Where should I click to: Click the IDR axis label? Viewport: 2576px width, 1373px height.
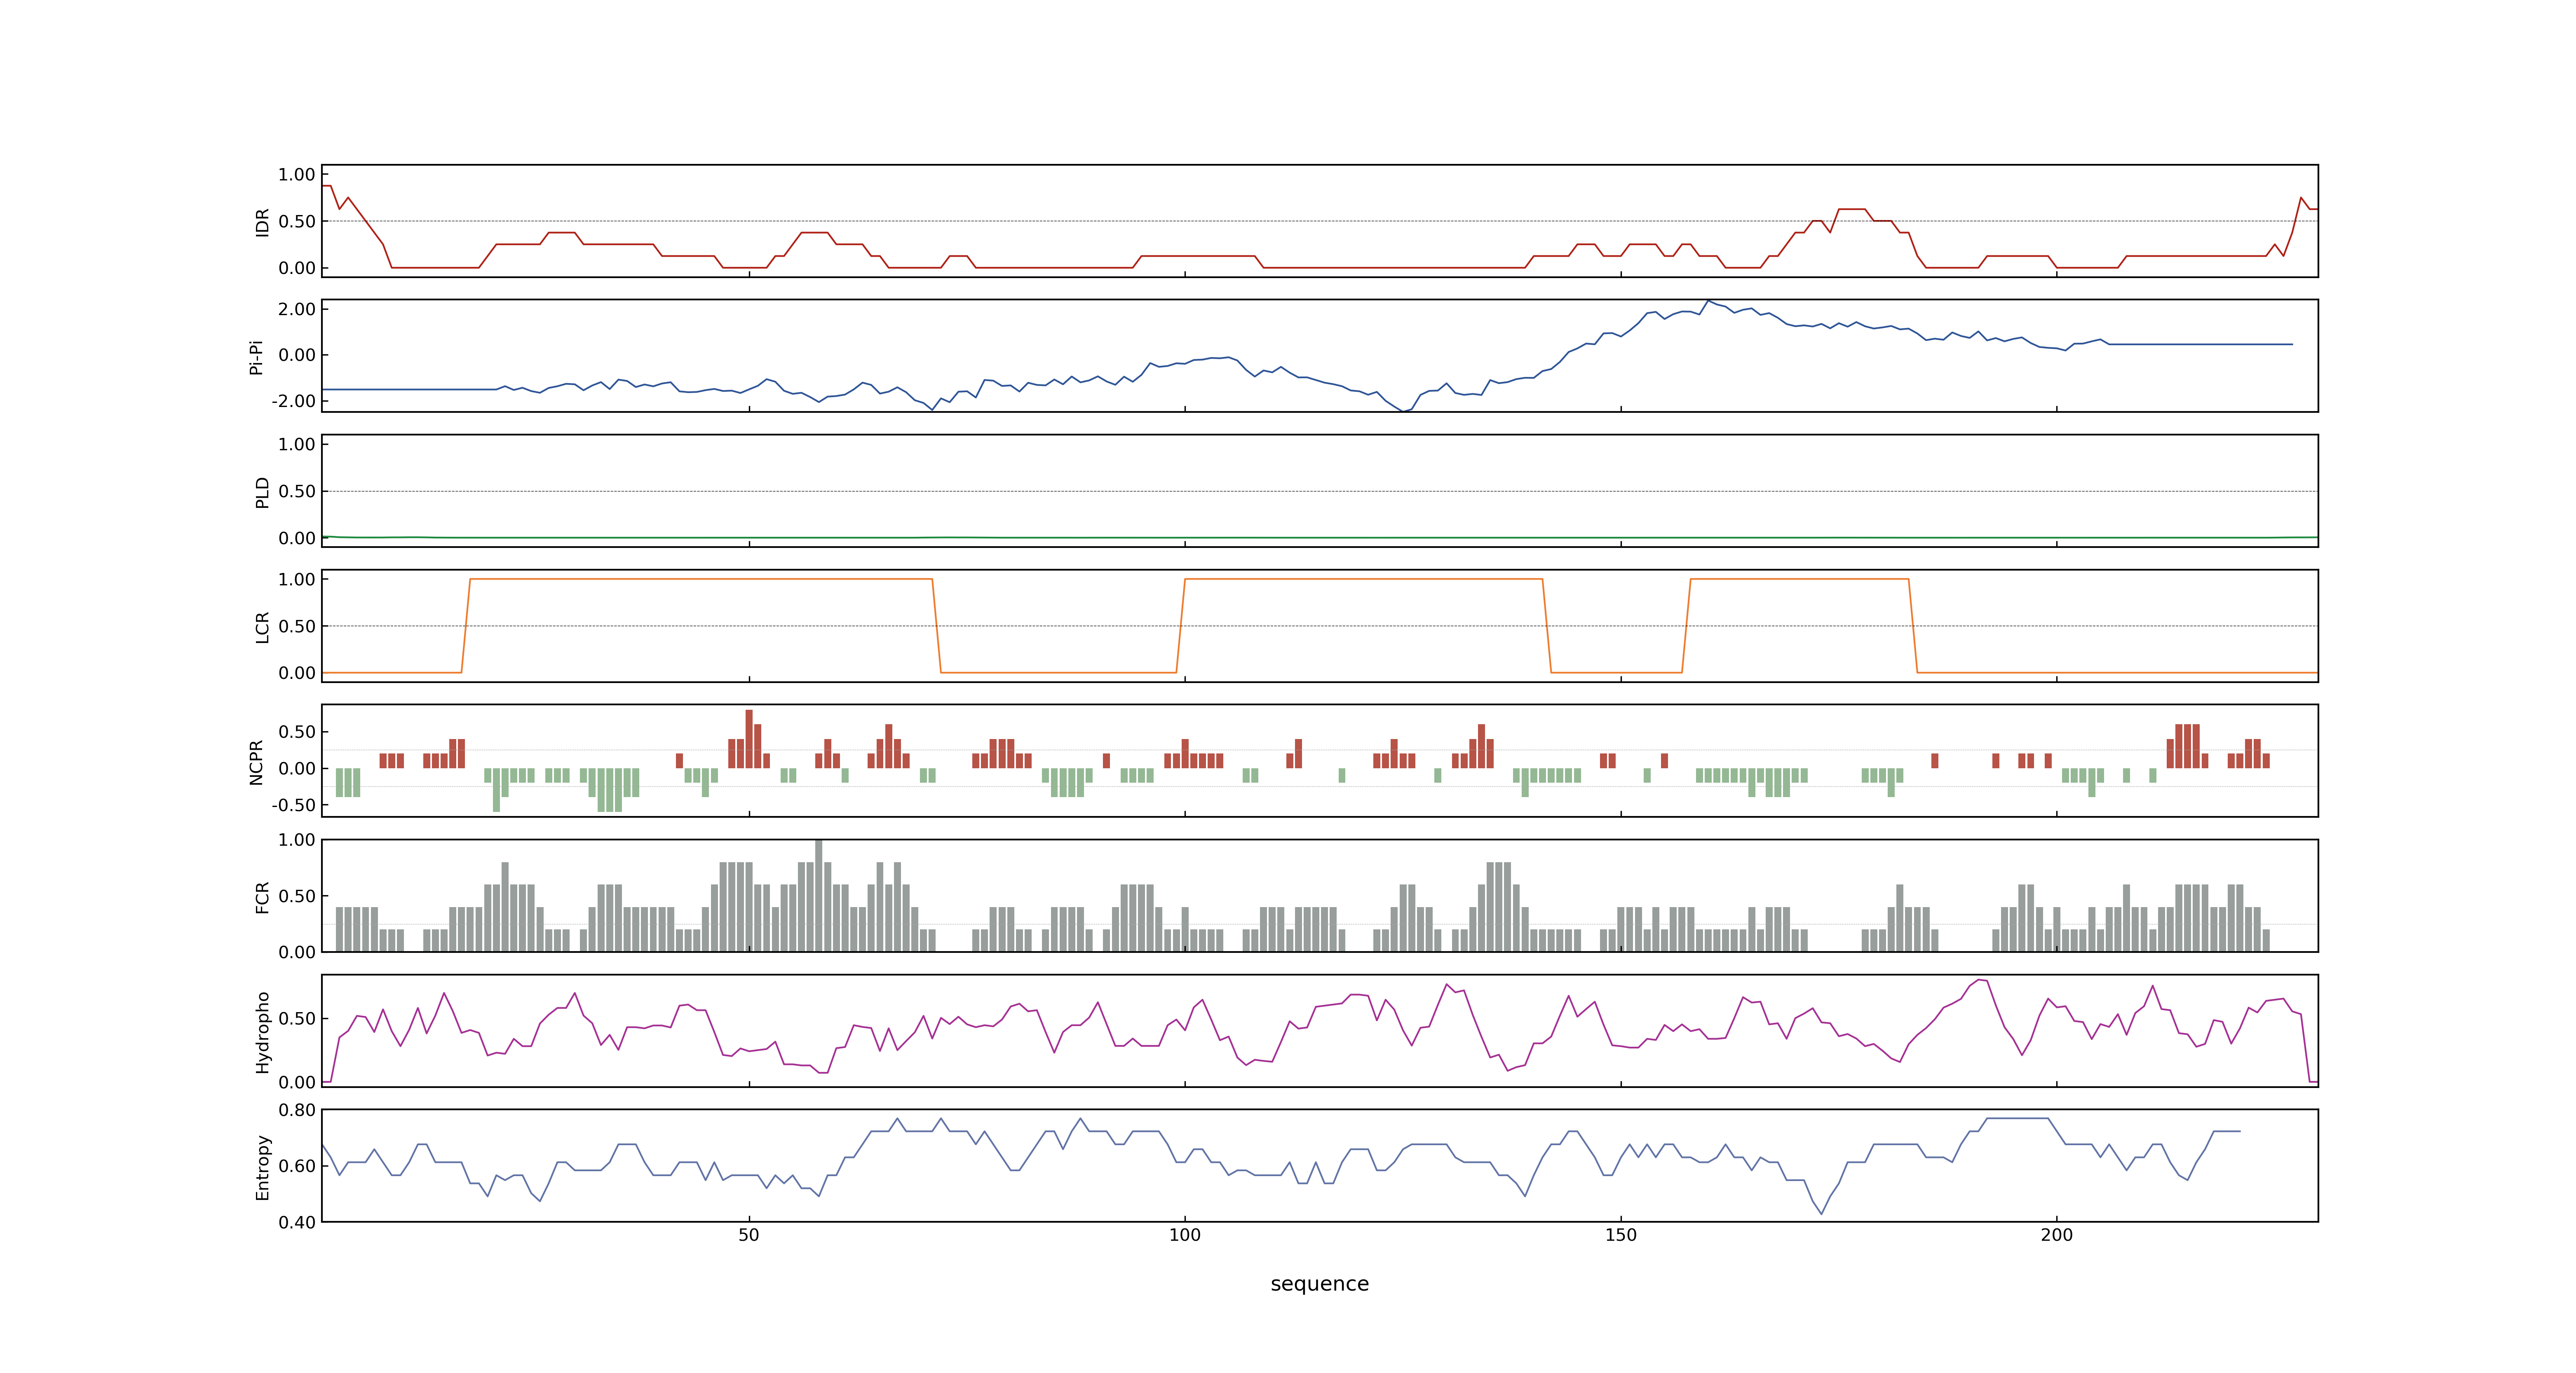[262, 222]
